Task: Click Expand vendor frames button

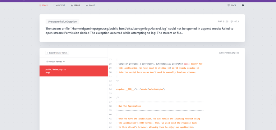Action: 57,53
